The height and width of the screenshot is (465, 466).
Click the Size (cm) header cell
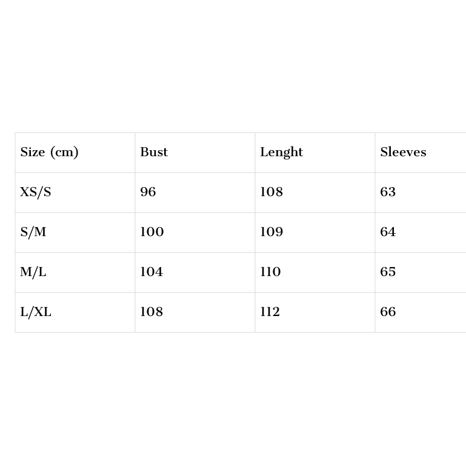(x=49, y=153)
